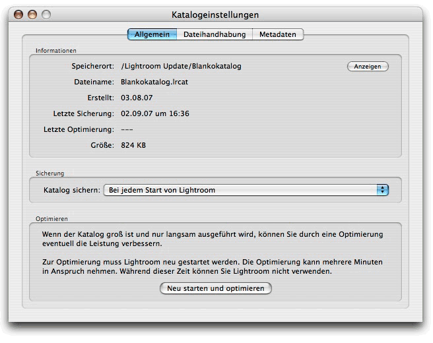Select the path /Lightroom Update/Blankokatalog
Viewport: 433px width, 343px height.
coord(181,66)
